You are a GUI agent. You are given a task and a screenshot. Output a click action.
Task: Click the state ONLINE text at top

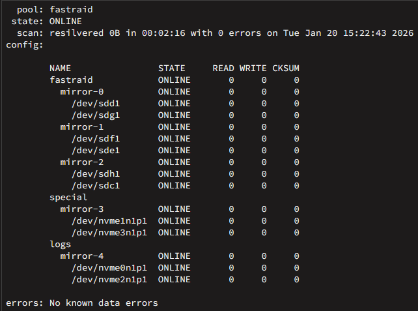pos(66,22)
